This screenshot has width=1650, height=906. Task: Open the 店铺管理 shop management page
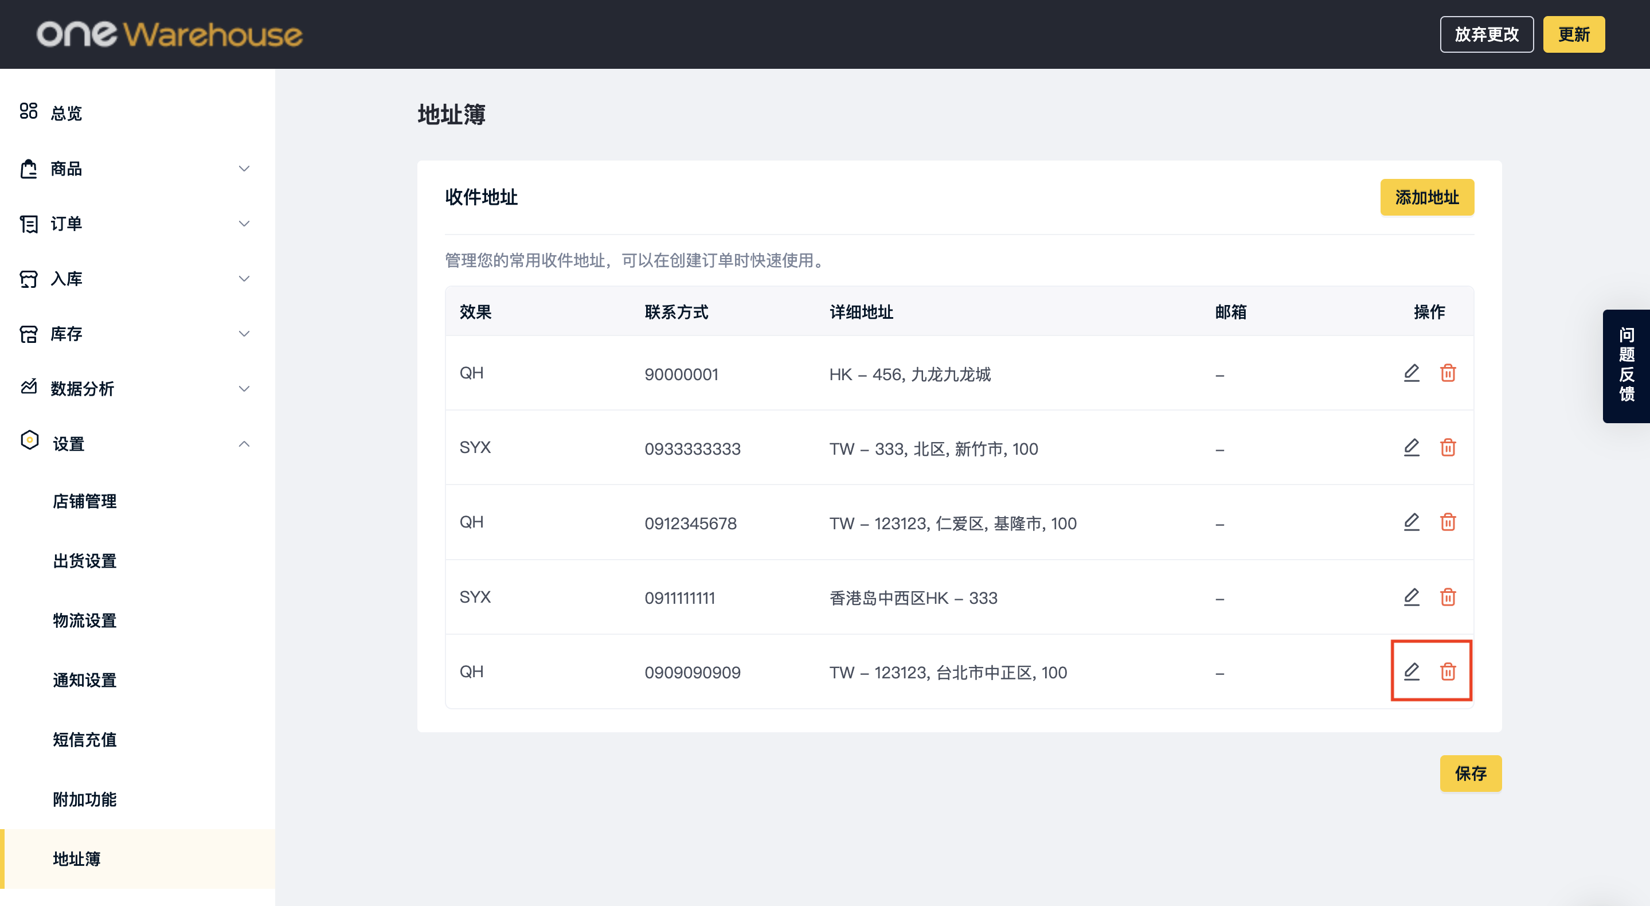pos(84,502)
